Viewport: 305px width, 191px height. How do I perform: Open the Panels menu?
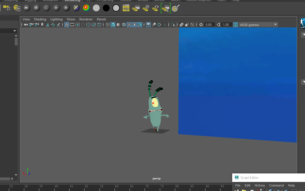(x=102, y=19)
